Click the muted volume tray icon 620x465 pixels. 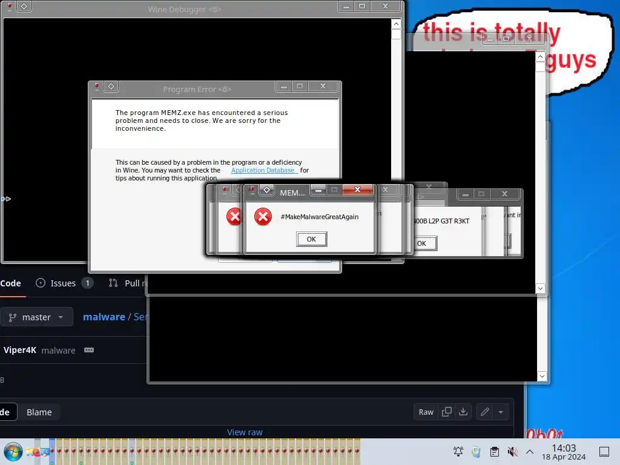(512, 452)
